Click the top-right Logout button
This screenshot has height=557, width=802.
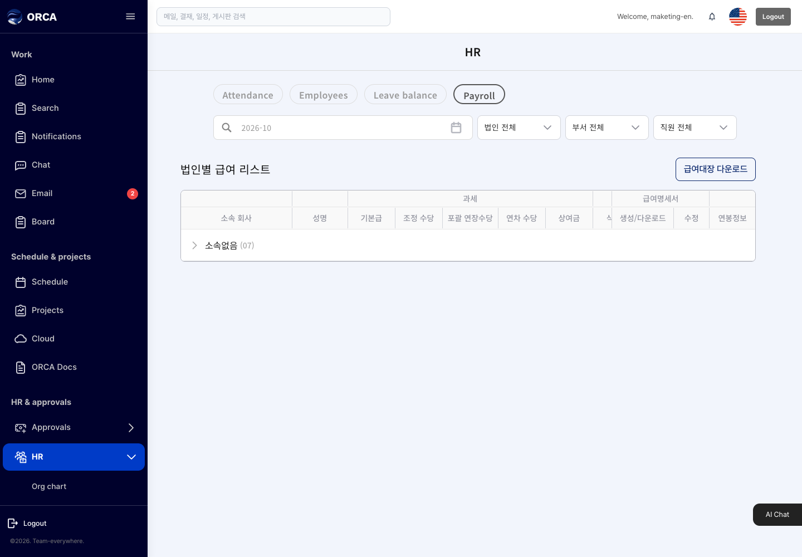click(773, 17)
